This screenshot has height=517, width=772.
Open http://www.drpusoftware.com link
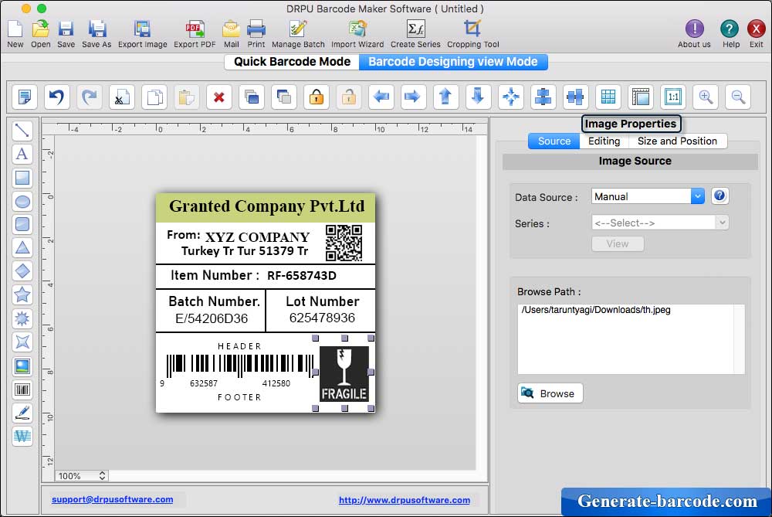405,500
